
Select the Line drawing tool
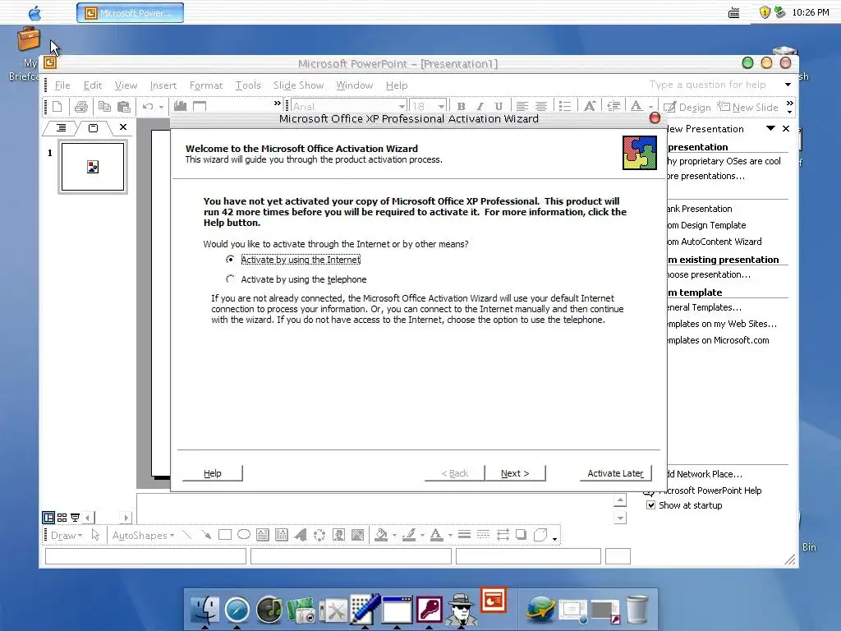click(186, 534)
